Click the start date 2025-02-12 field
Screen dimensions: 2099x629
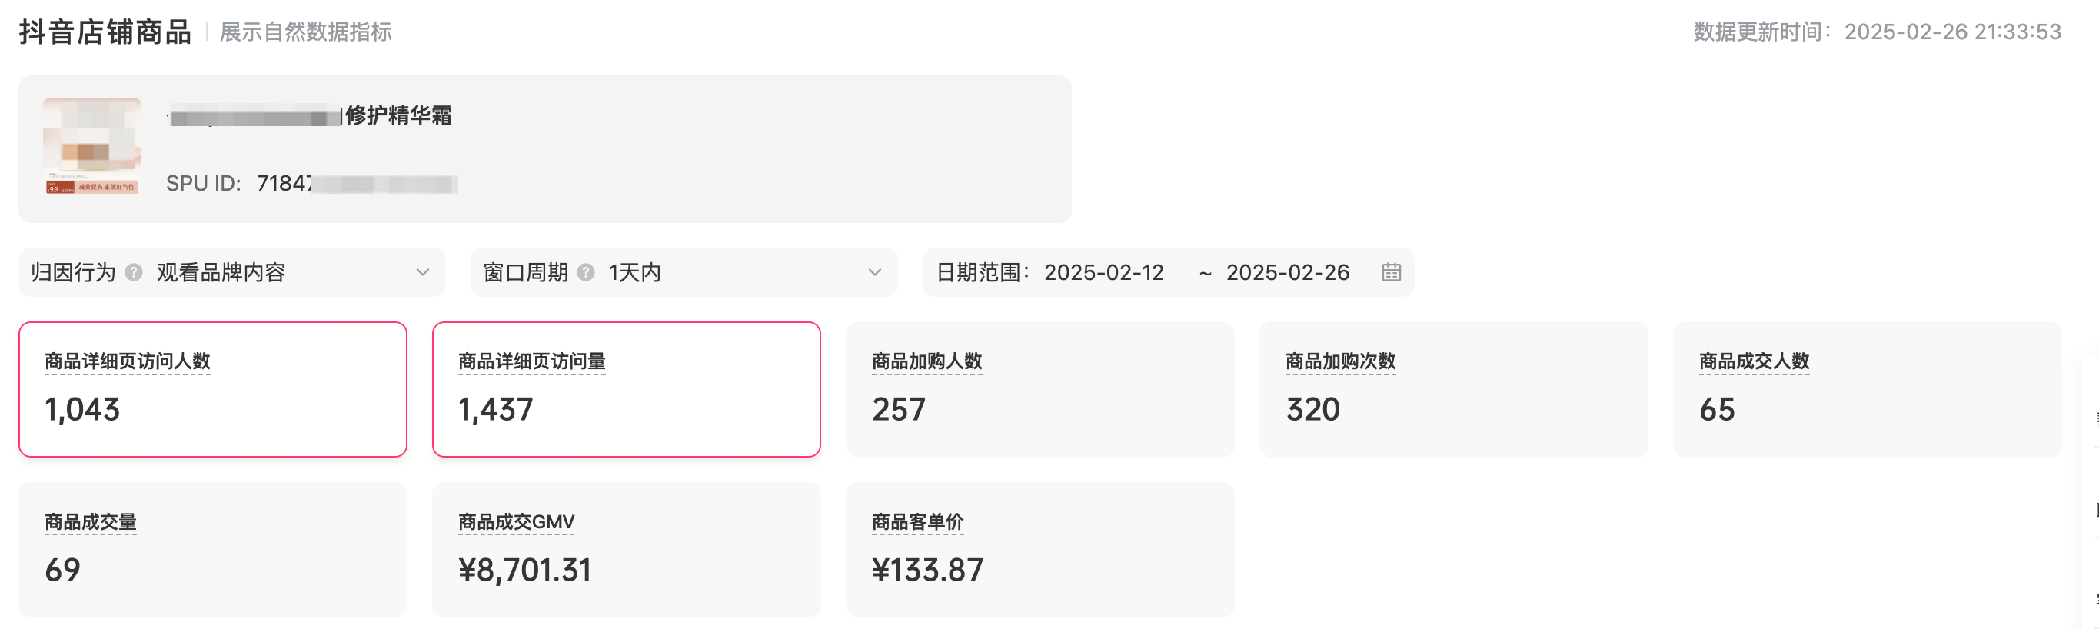(1104, 272)
